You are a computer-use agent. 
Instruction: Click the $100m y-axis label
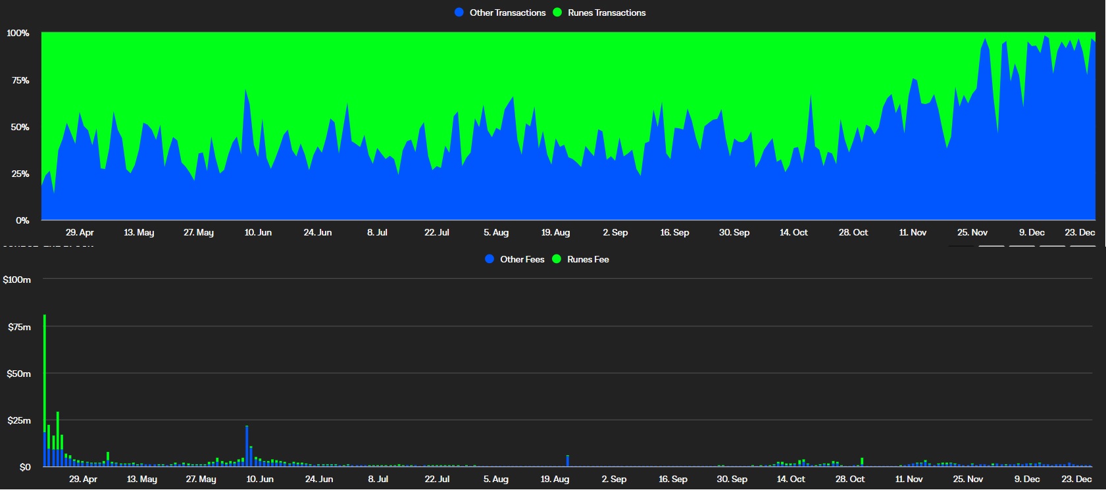tap(17, 280)
